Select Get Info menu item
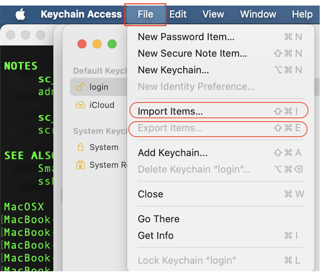 (x=155, y=235)
